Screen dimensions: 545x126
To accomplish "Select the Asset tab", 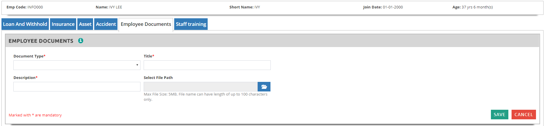I will 85,24.
